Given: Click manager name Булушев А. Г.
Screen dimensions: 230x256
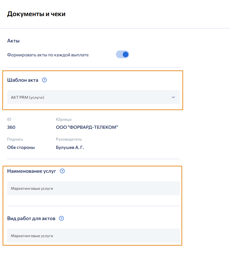Looking at the screenshot, I should [70, 147].
